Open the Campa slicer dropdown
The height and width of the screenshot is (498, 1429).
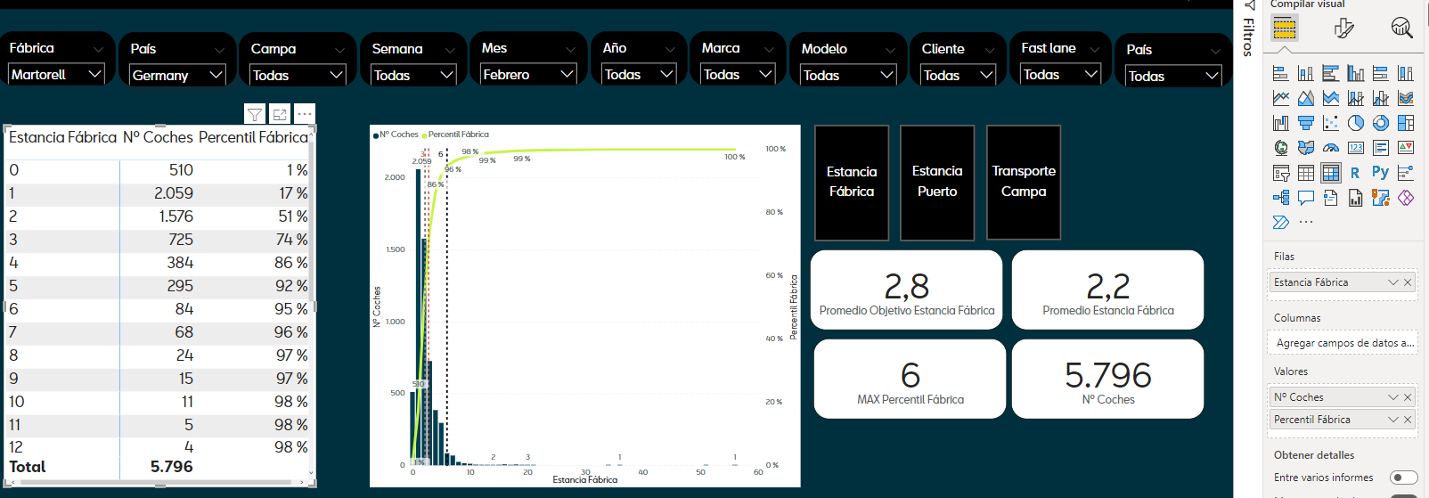(x=298, y=76)
